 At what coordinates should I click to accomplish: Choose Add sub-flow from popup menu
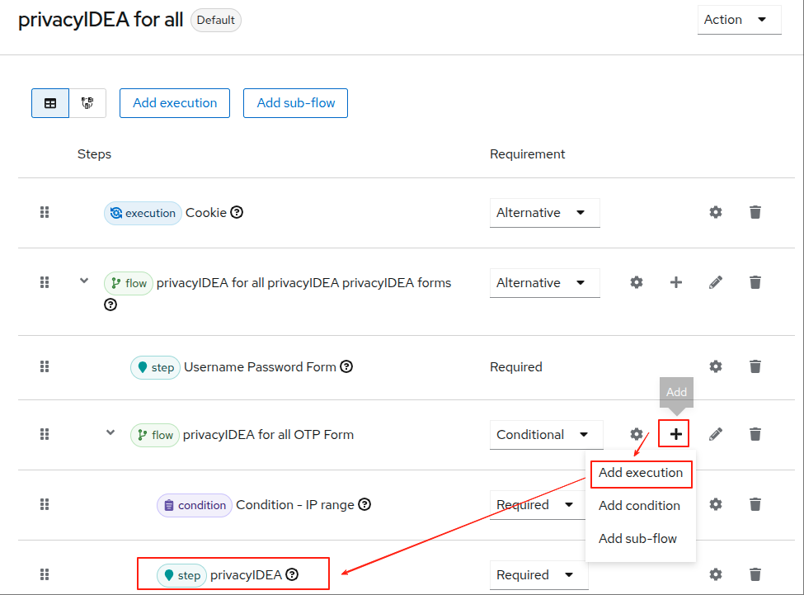637,539
